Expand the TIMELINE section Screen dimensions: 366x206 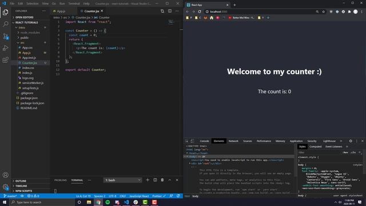21,186
